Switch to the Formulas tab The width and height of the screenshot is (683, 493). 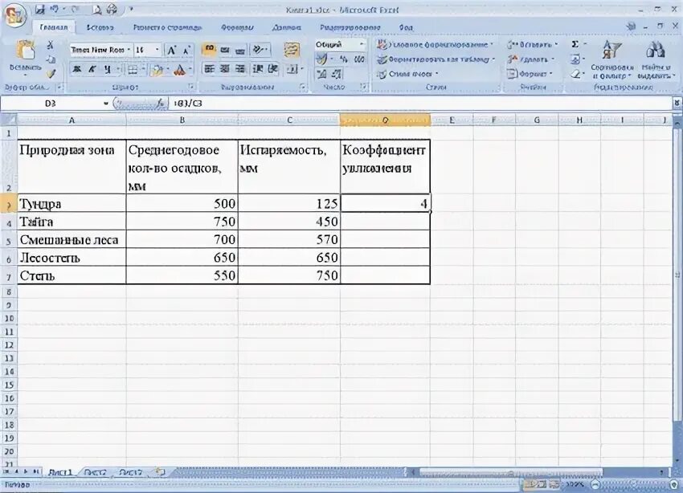237,27
